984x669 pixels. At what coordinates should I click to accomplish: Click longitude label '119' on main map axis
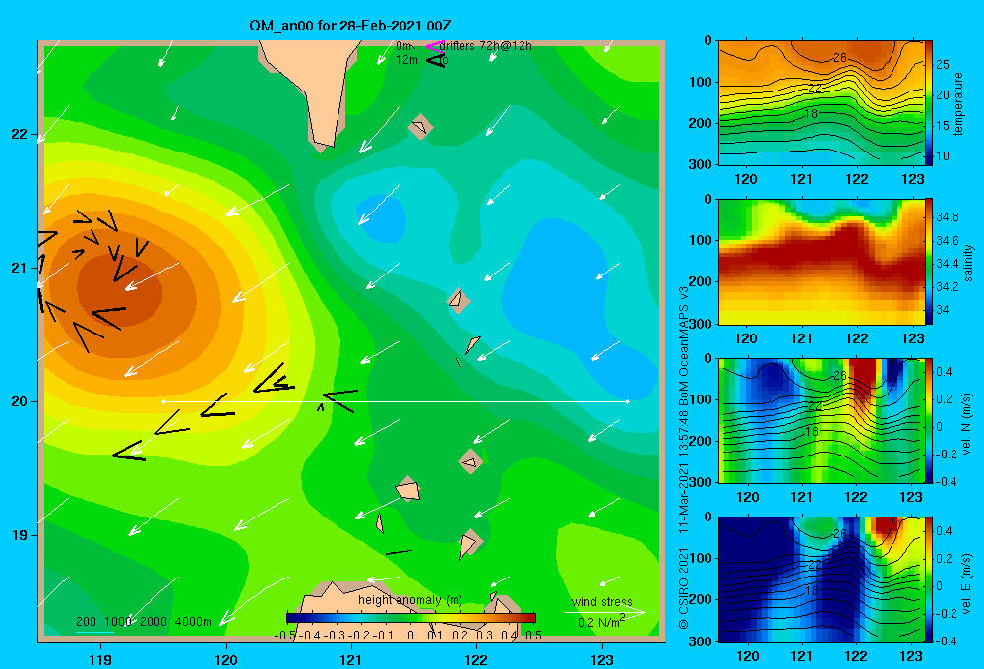click(x=100, y=659)
